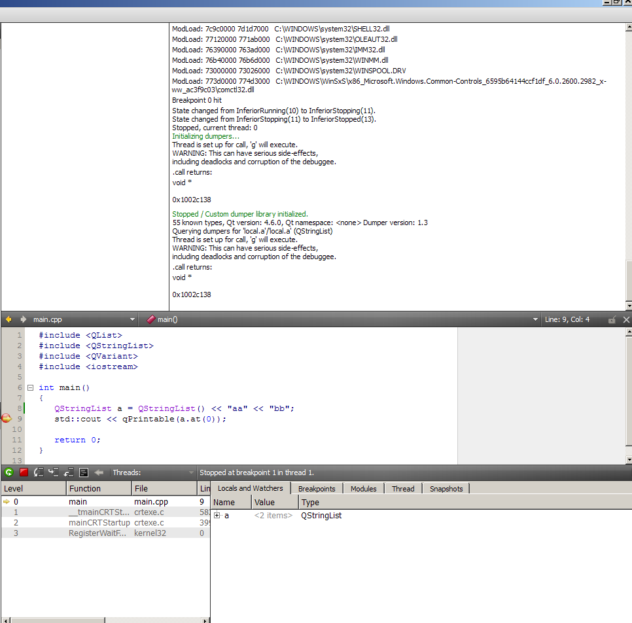Collapse the int main() code fold
632x623 pixels.
click(x=30, y=387)
